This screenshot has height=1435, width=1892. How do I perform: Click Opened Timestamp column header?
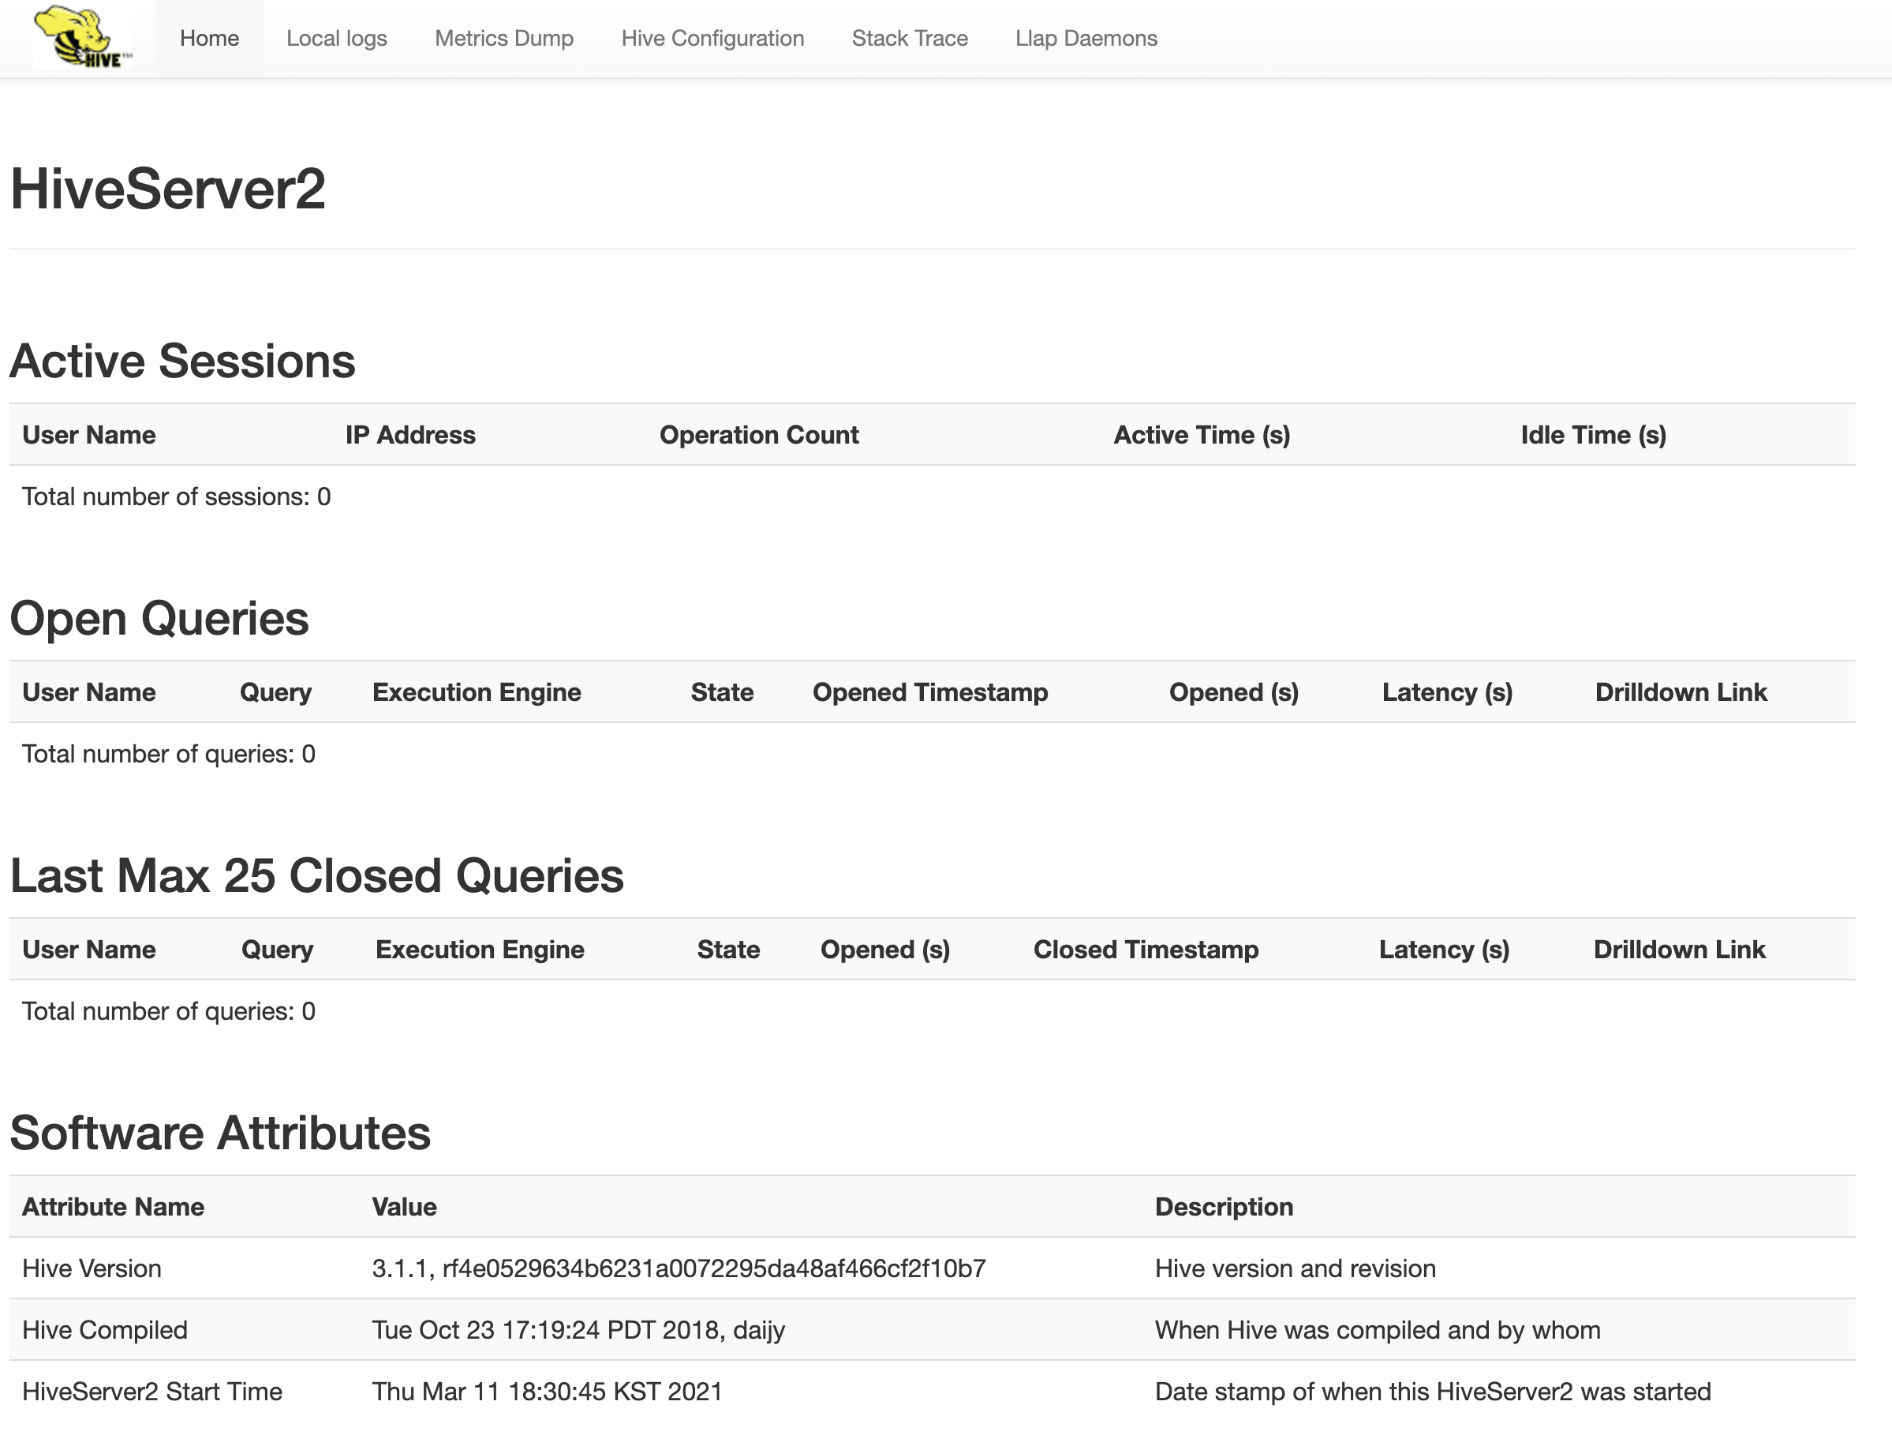pos(929,692)
